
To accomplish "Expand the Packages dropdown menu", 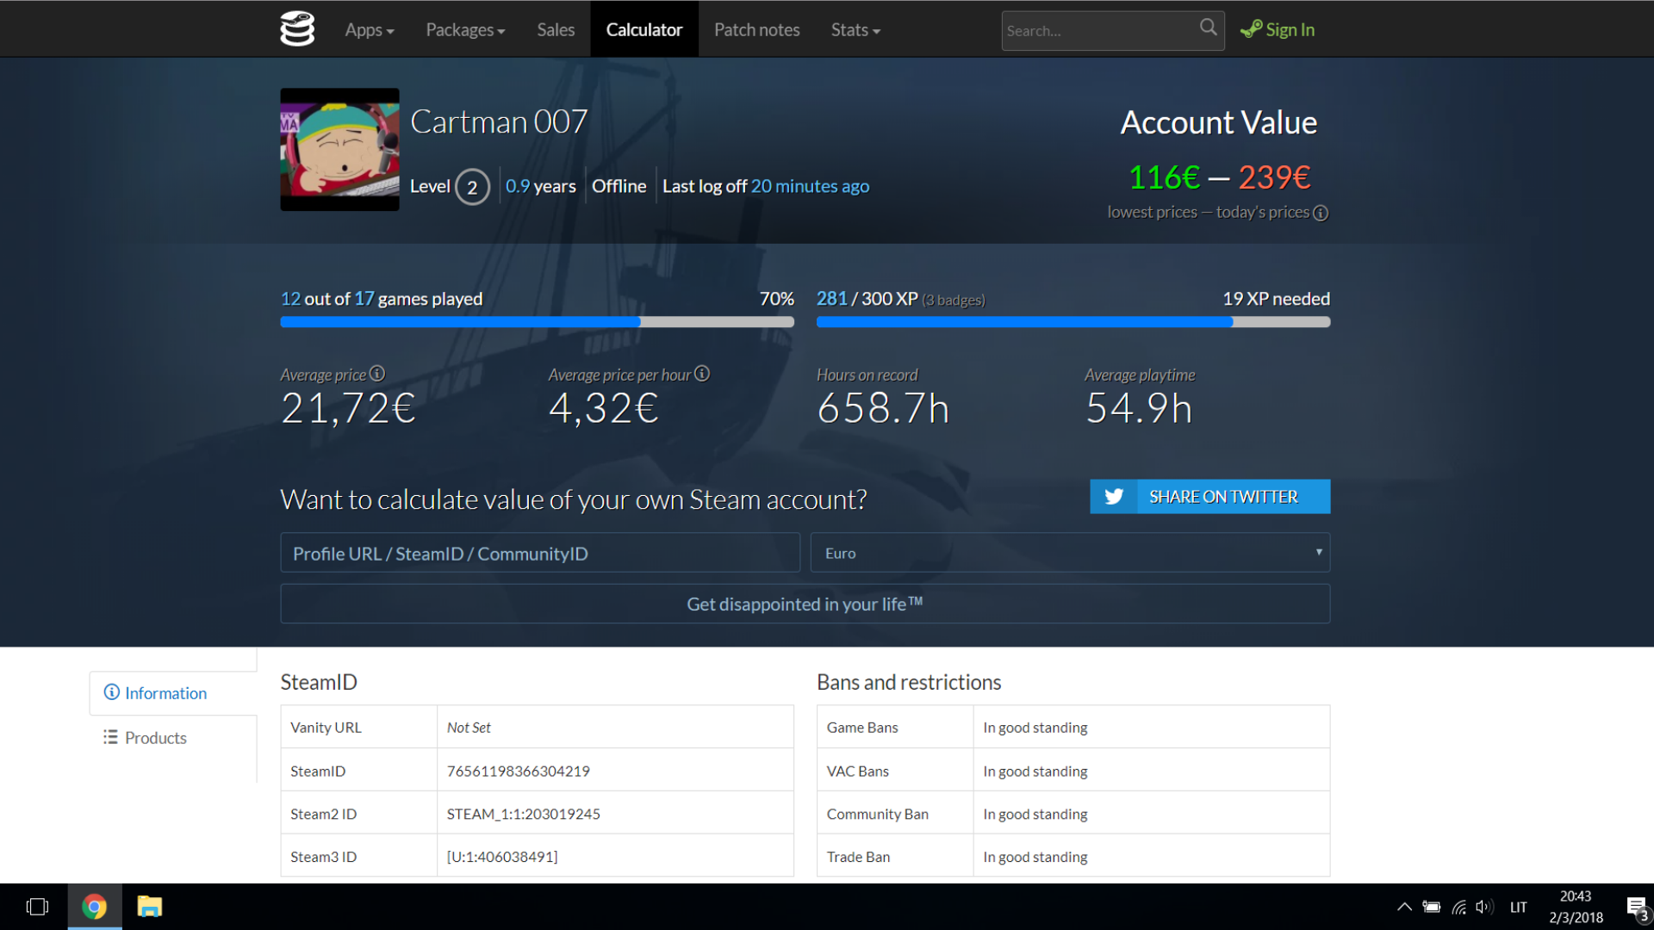I will [465, 29].
